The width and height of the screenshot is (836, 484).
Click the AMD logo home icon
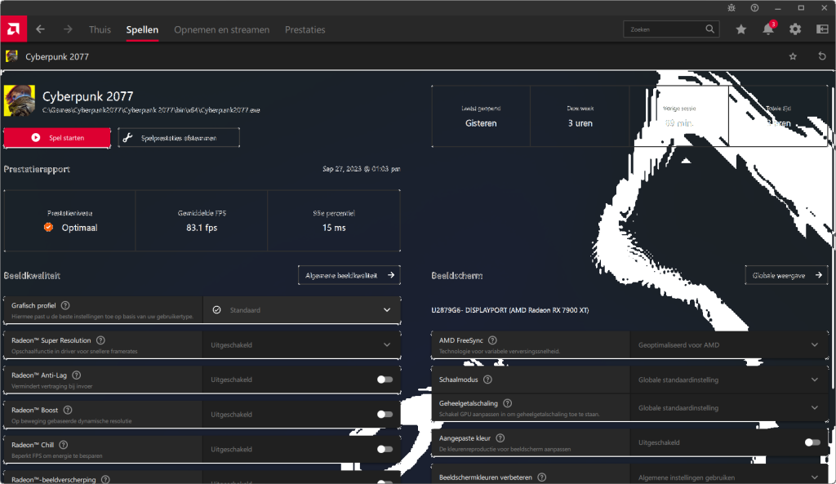[13, 29]
